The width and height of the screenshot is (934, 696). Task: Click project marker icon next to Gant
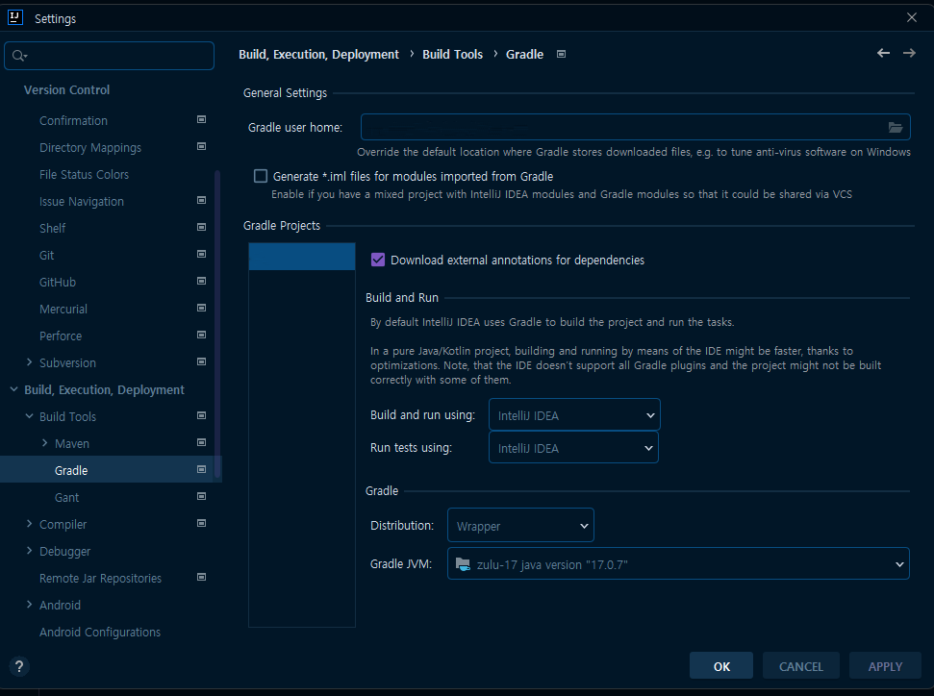click(201, 497)
